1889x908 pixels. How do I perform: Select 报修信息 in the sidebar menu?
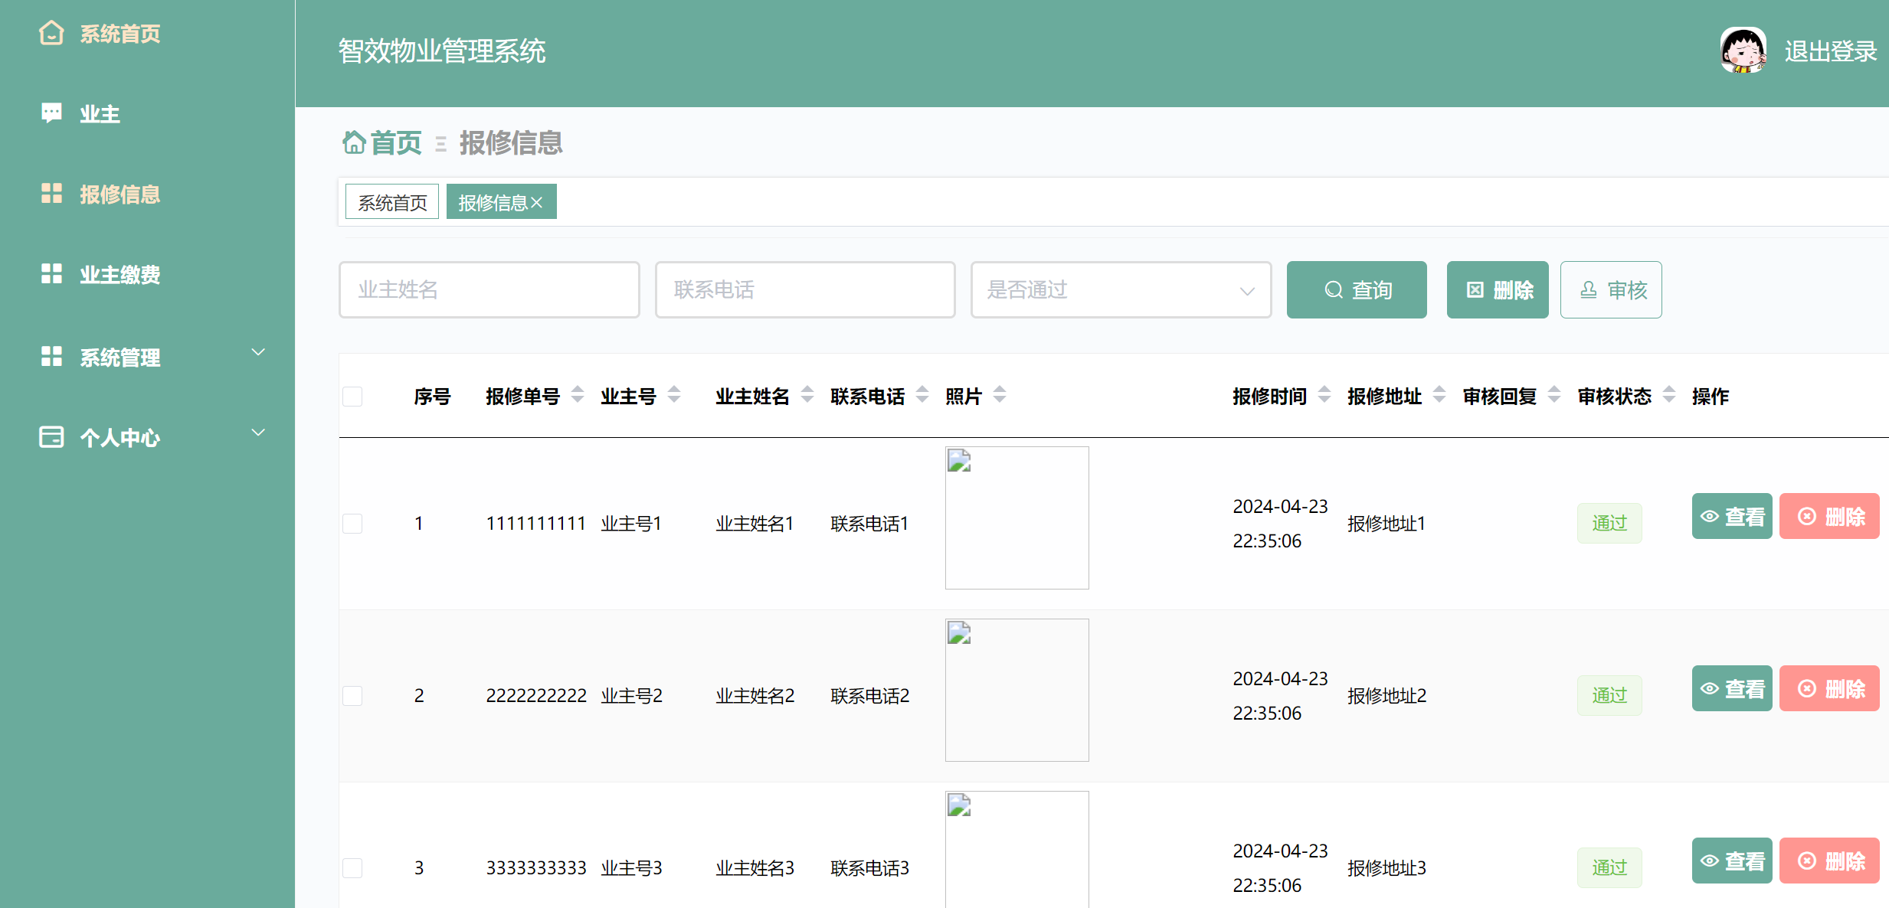[120, 194]
